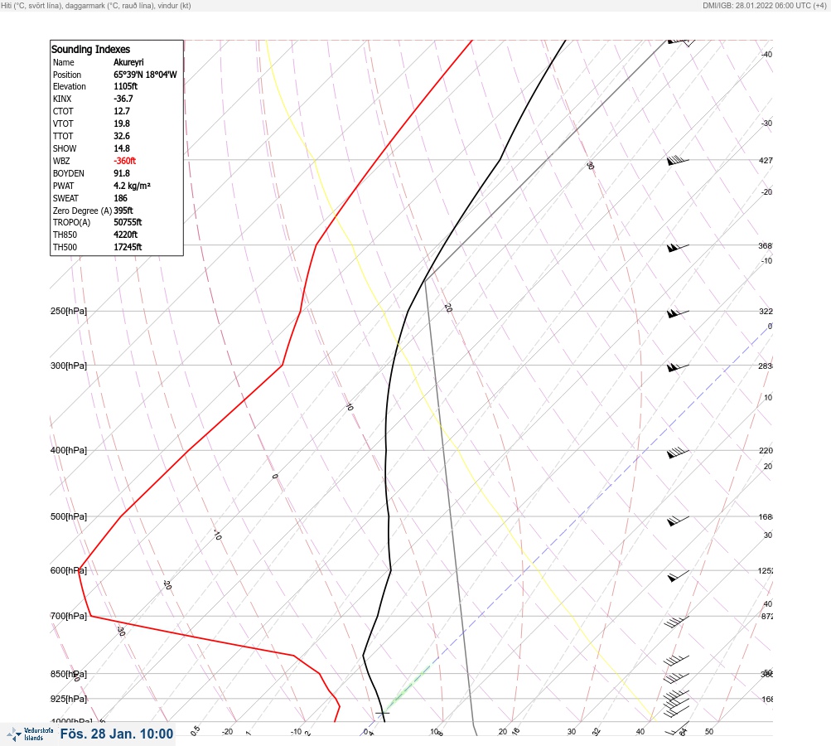Click the CTOT value 12.7
The width and height of the screenshot is (831, 746).
pos(121,111)
